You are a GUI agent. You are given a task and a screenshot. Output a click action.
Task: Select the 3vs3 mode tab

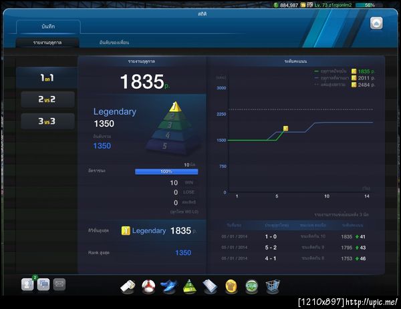(47, 121)
